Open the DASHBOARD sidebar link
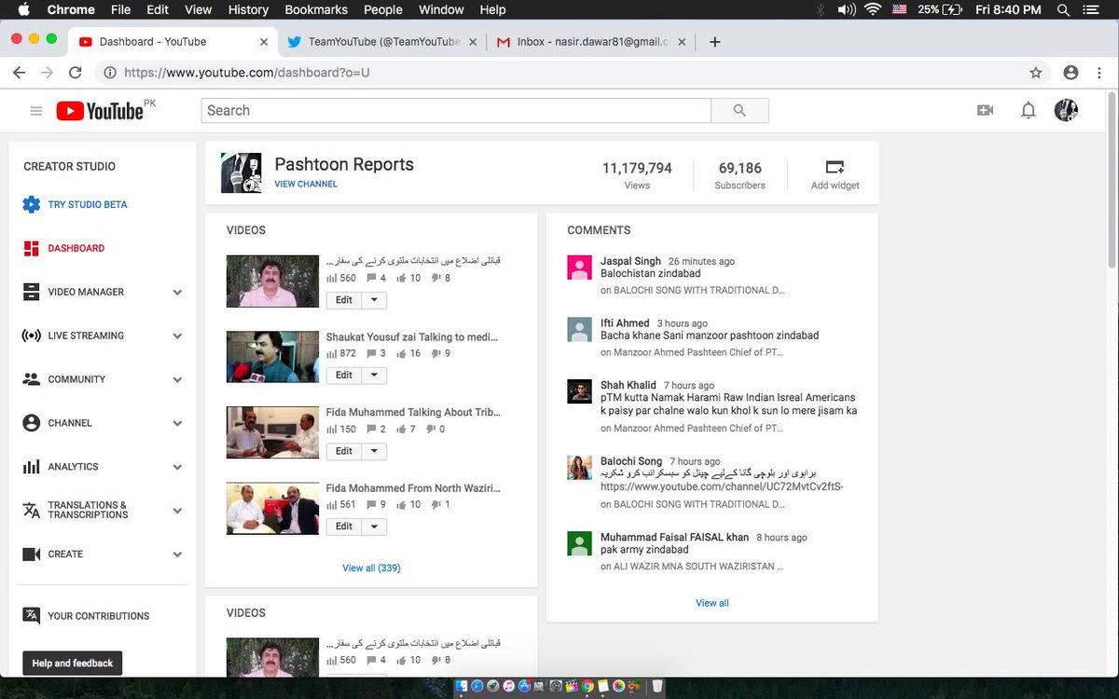This screenshot has width=1119, height=699. (x=76, y=249)
